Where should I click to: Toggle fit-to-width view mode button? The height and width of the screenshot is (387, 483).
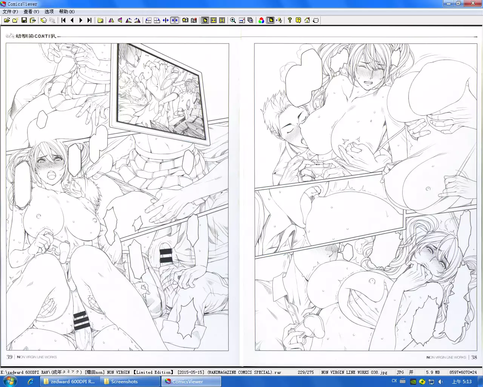[x=214, y=20]
